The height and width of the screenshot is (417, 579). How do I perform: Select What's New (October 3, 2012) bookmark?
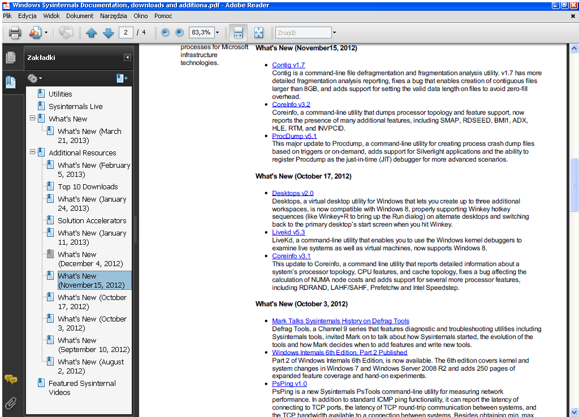92,323
